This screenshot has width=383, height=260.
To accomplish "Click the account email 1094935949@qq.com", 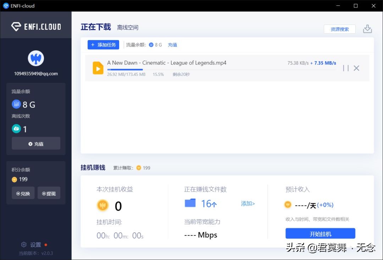I will [x=36, y=73].
